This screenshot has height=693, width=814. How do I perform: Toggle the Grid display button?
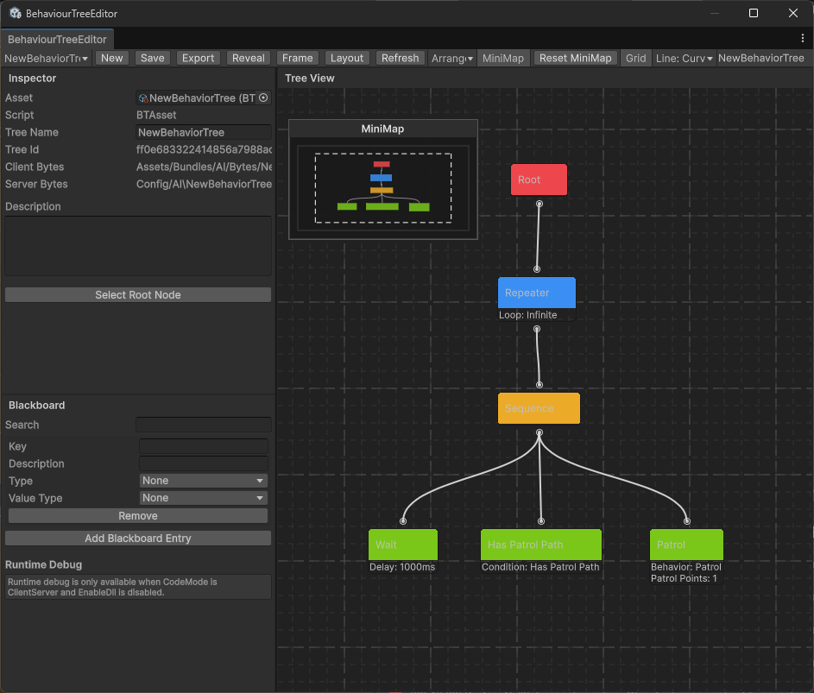[635, 58]
